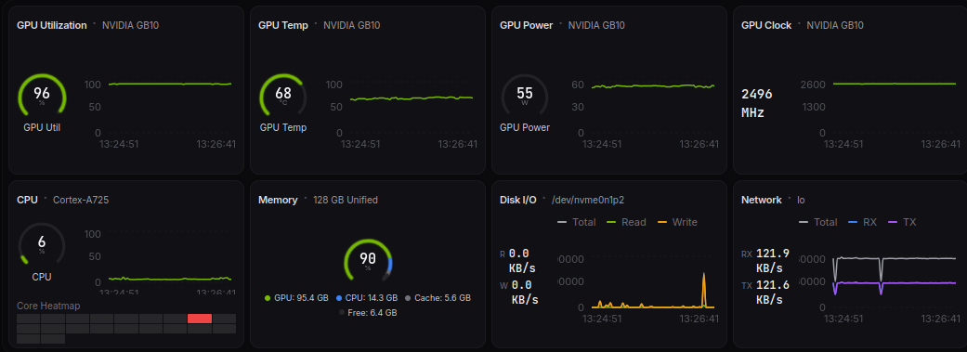Toggle the 'TX' series in Network legend
The width and height of the screenshot is (967, 352).
click(x=902, y=222)
